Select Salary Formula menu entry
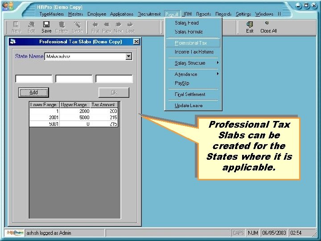Image resolution: width=321 pixels, height=241 pixels. tap(193, 32)
